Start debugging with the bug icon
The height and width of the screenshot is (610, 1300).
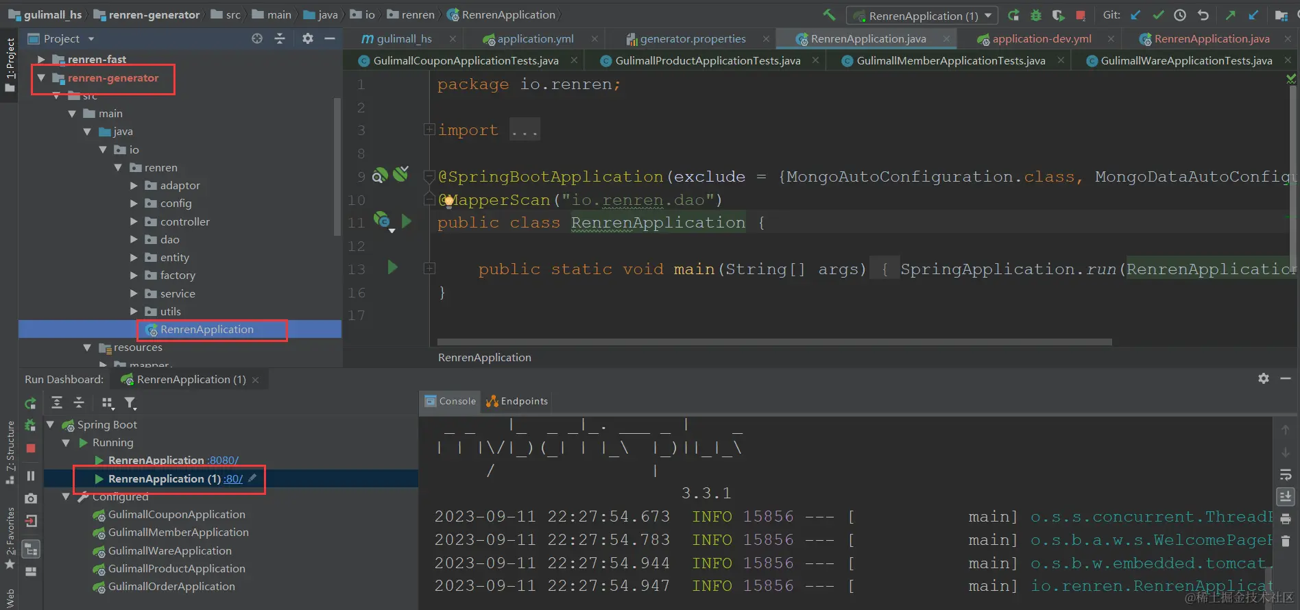click(1036, 15)
